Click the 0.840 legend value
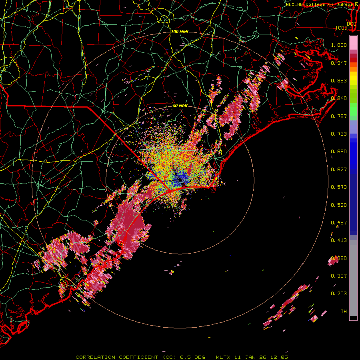360x360 pixels. (x=339, y=98)
